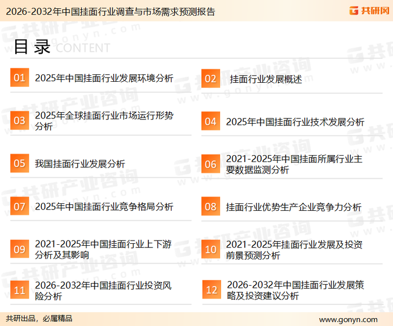
Task: Click the footer slogan 共研出品,必属精品
Action: click(39, 319)
